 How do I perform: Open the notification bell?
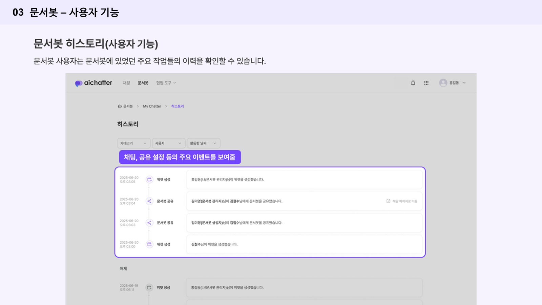click(x=413, y=83)
